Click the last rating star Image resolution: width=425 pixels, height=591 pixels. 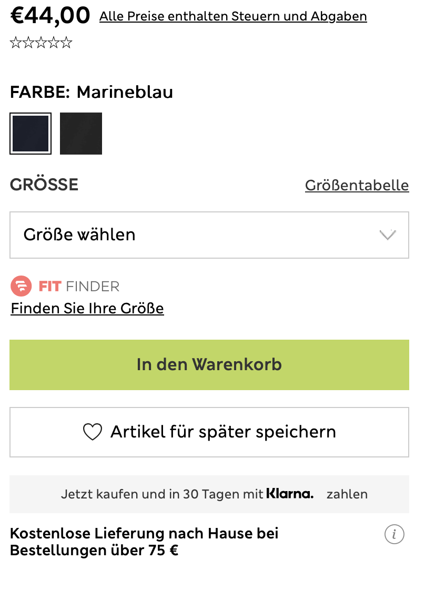click(67, 42)
